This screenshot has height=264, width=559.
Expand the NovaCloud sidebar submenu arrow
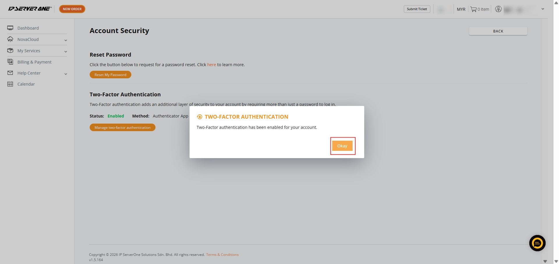[x=66, y=40]
